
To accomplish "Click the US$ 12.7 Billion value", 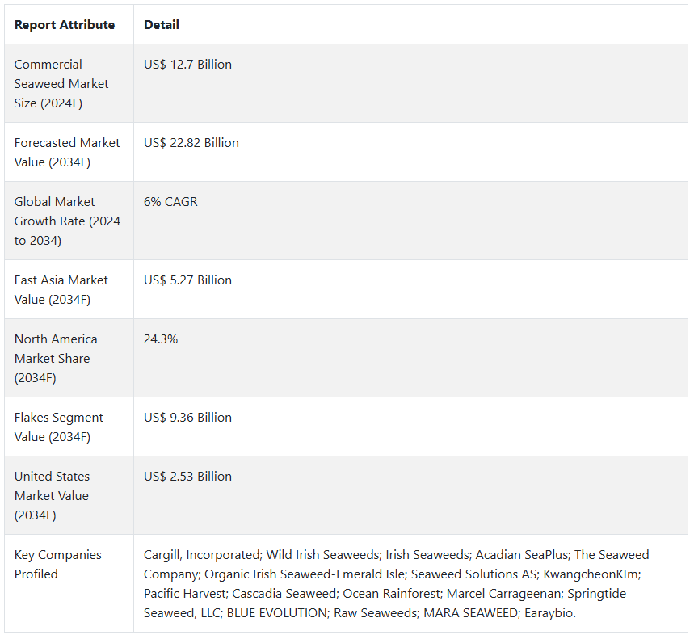I will click(x=187, y=65).
